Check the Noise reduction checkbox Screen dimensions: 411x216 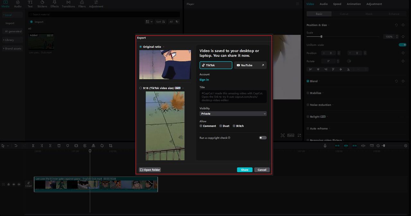[x=308, y=105]
